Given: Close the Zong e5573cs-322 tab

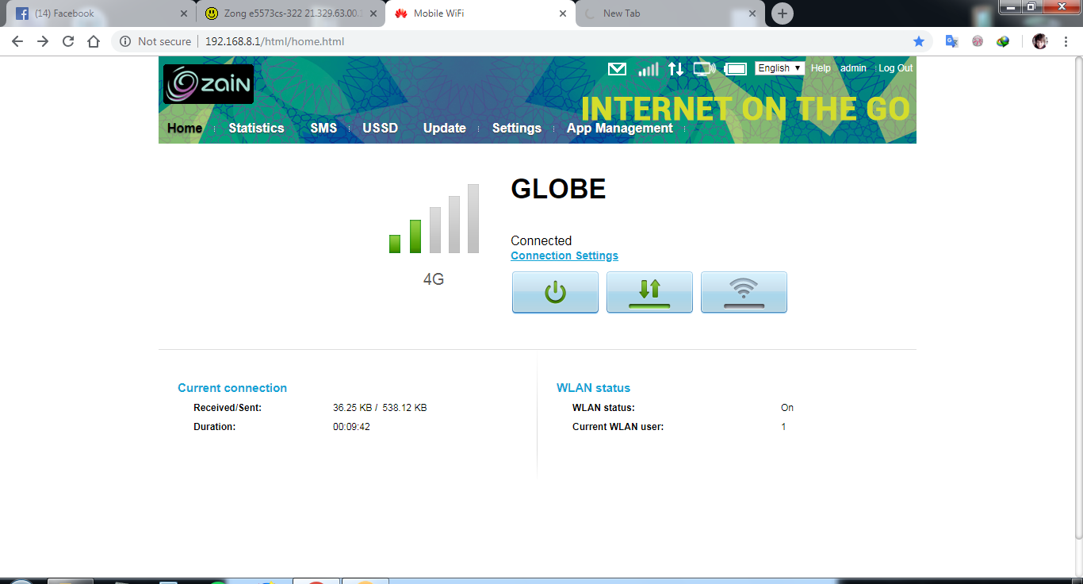Looking at the screenshot, I should pos(373,13).
